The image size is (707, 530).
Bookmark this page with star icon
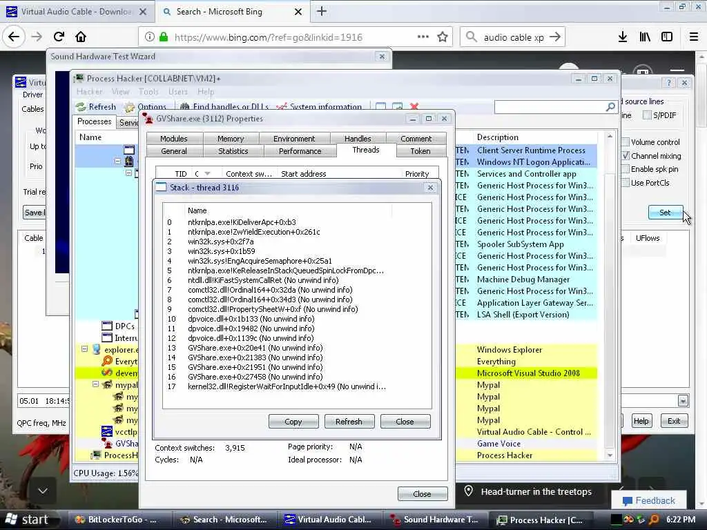[443, 37]
